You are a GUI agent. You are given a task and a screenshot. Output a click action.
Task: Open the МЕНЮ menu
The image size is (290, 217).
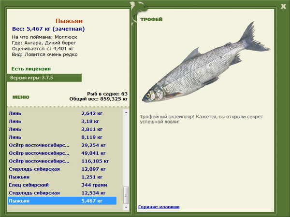tap(21, 97)
